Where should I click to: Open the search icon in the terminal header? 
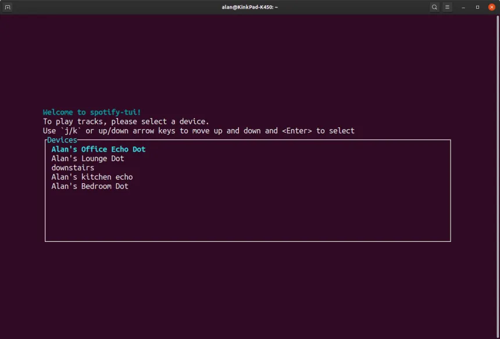pos(434,7)
